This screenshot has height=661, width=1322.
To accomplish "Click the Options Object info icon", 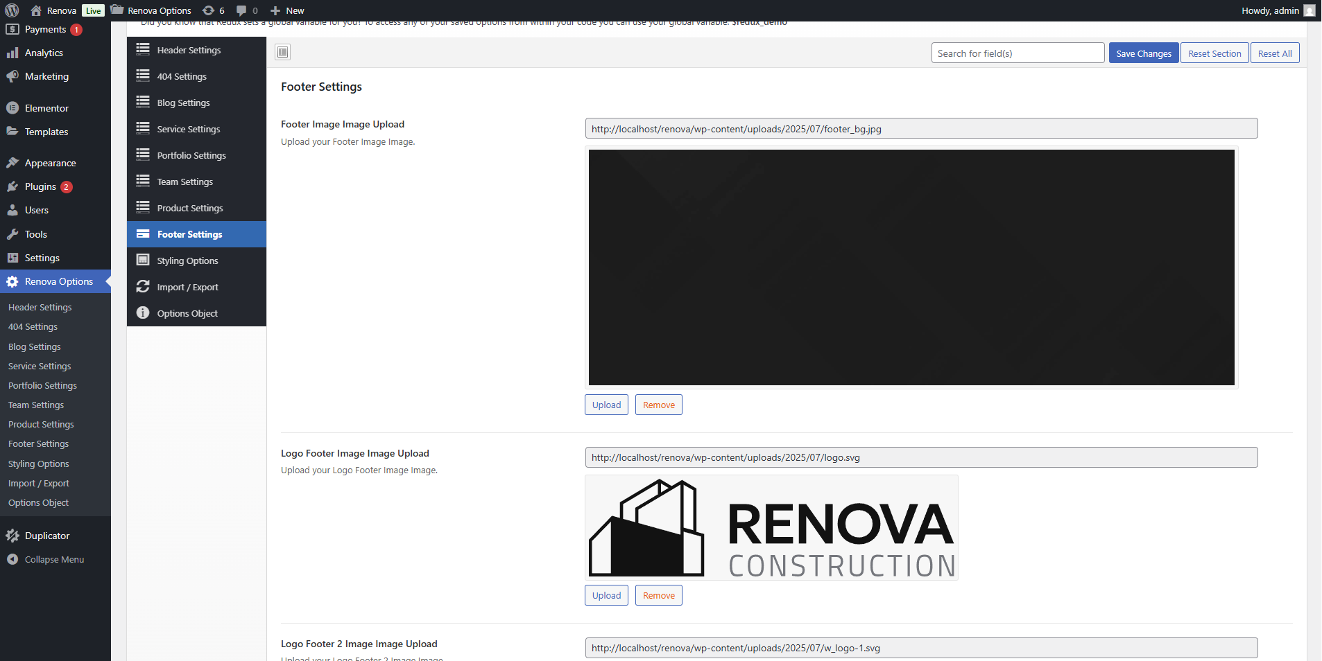I will 143,313.
